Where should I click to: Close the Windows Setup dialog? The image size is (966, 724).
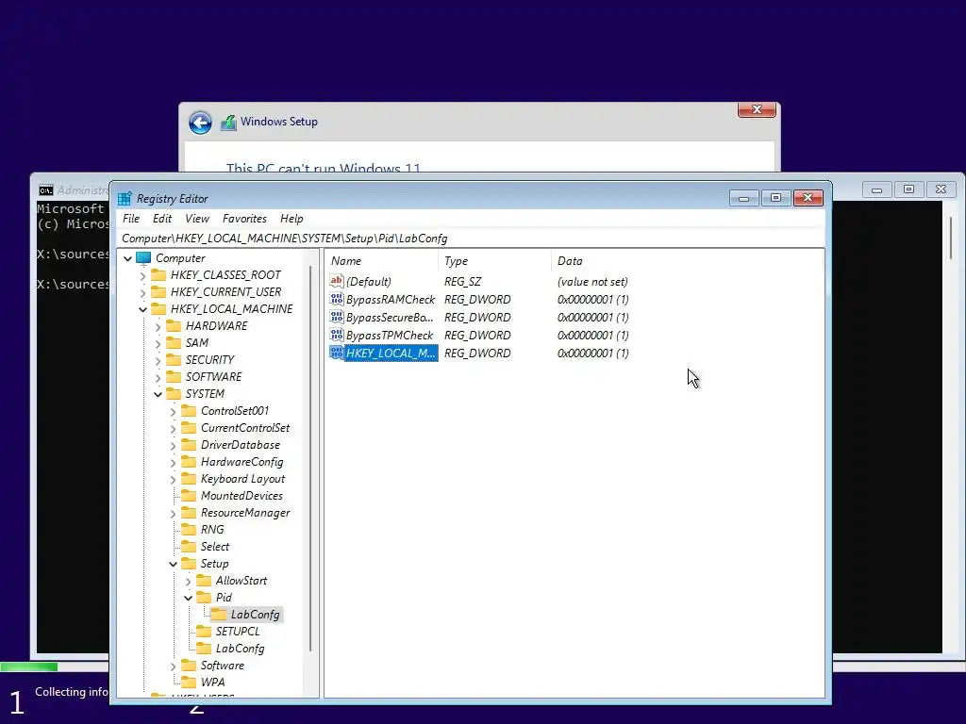pos(757,109)
